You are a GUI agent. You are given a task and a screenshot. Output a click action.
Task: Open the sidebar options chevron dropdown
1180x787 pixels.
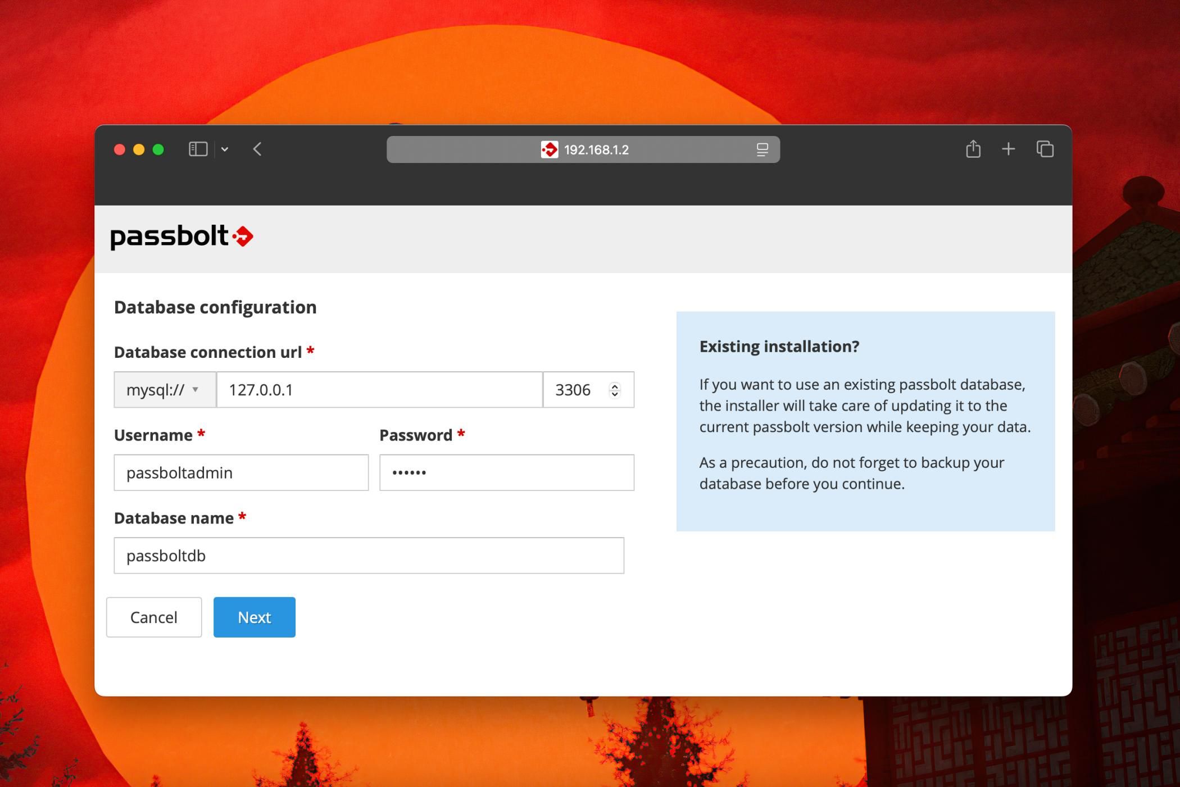pos(225,149)
